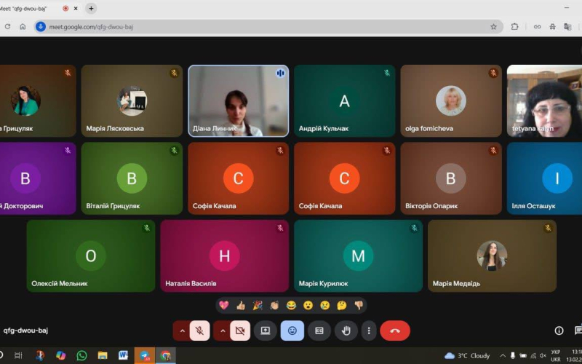
Task: Unmute the microphone
Action: click(x=199, y=331)
